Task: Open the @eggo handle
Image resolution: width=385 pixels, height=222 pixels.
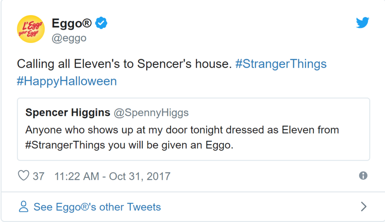Action: pos(69,38)
